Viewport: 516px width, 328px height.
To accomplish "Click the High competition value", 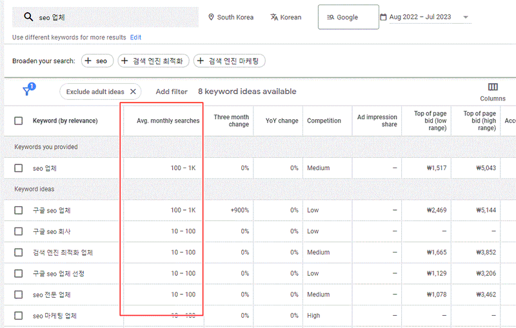I will click(x=313, y=316).
